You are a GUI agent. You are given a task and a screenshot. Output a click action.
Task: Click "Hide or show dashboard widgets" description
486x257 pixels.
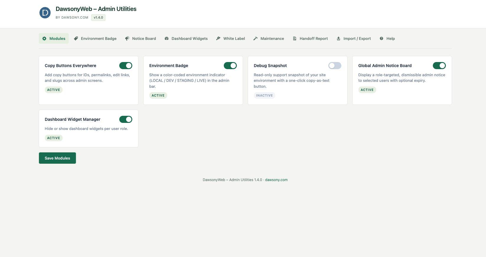(86, 128)
